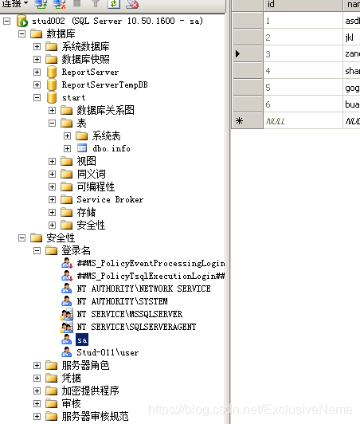Expand the 审核 audit folder
The width and height of the screenshot is (360, 424).
tap(37, 403)
